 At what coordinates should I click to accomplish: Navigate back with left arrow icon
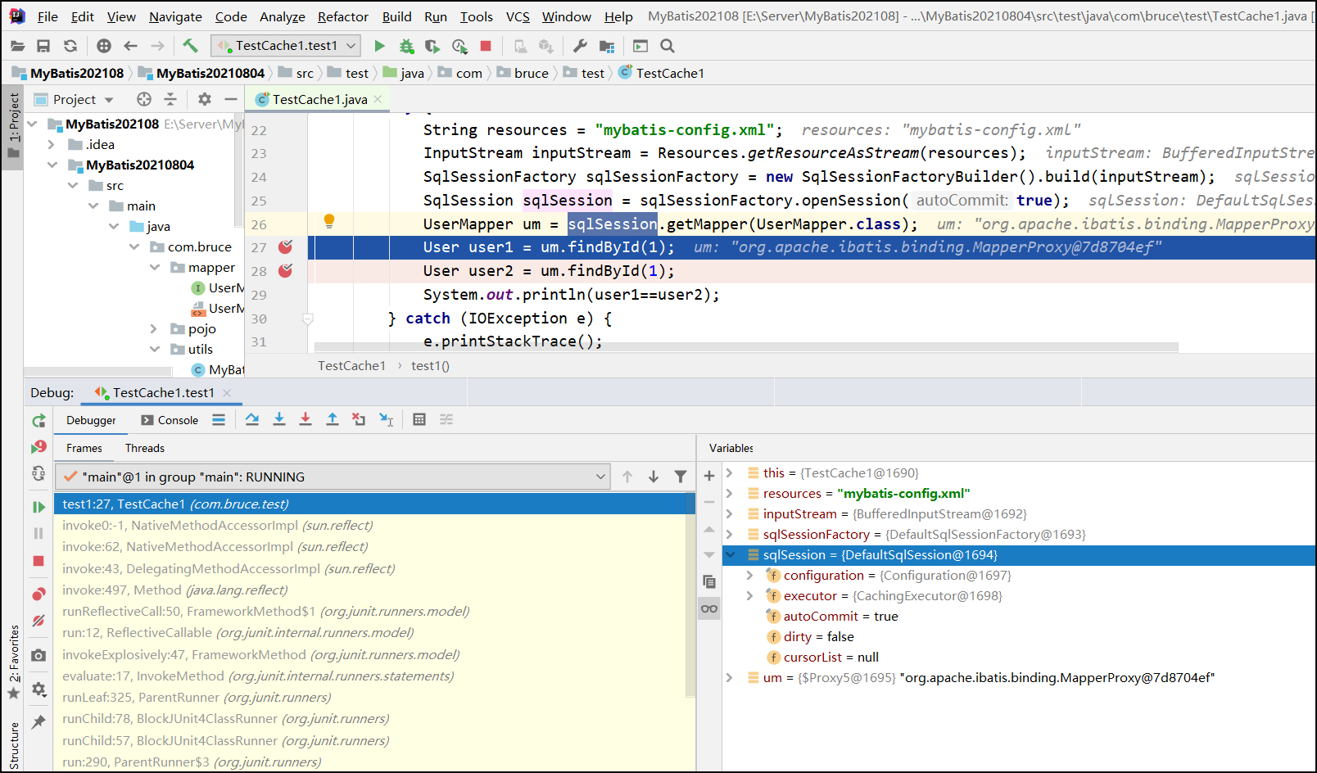point(130,46)
